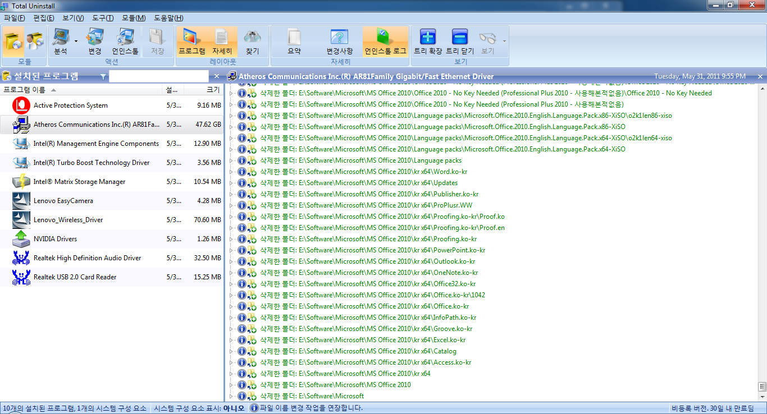The image size is (767, 414).
Task: Click the Realtek USB 2.0 Card Reader icon
Action: click(x=21, y=277)
